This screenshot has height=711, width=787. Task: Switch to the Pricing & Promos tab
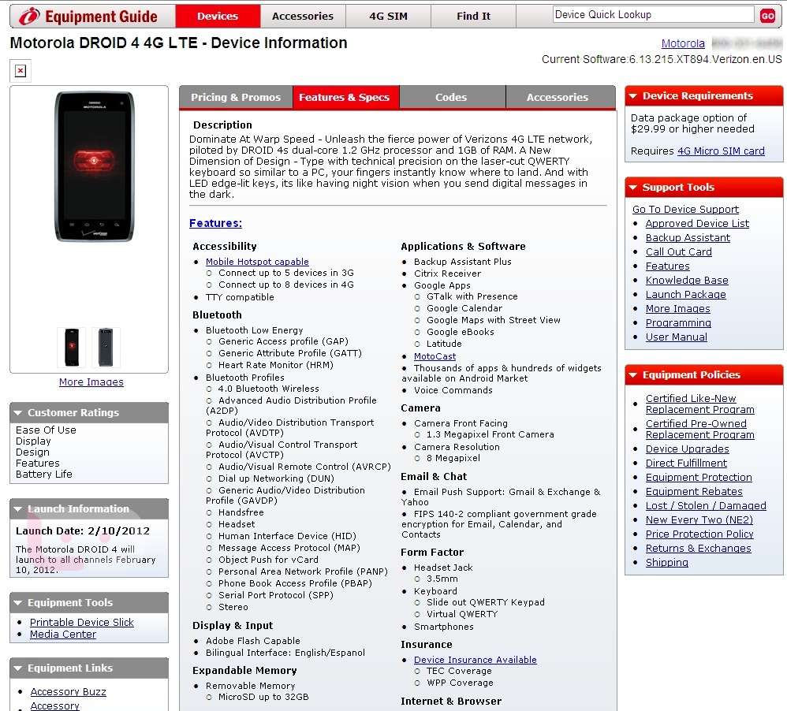pyautogui.click(x=236, y=97)
